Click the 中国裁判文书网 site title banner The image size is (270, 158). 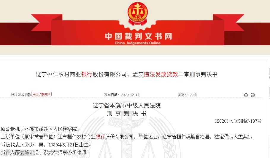[x=139, y=36]
